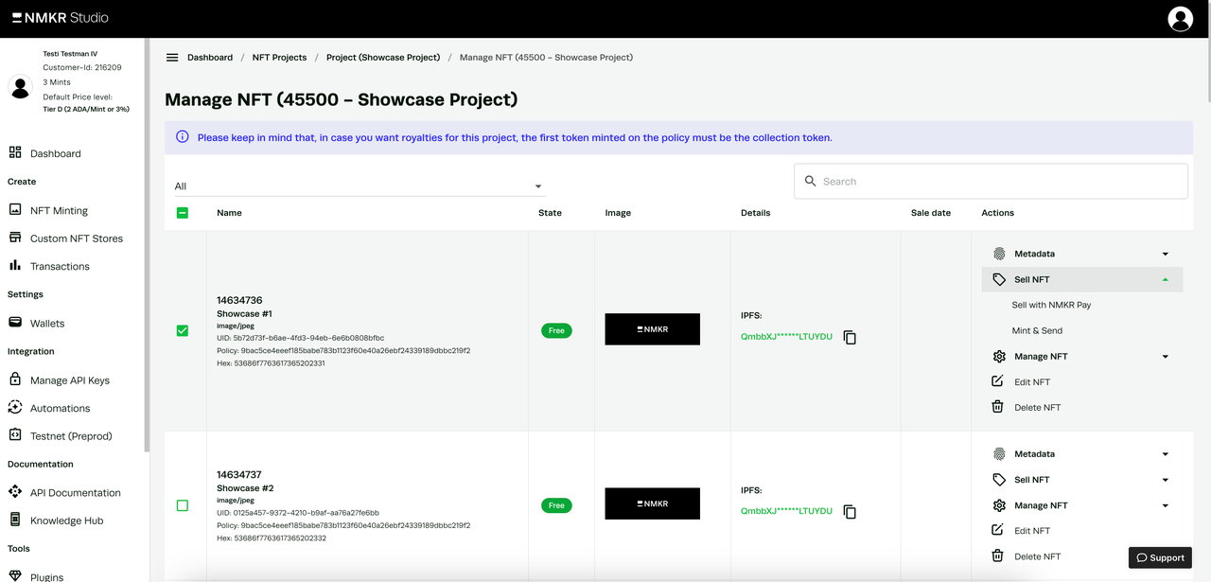This screenshot has width=1211, height=582.
Task: Click the Showcase #1 NMKR image thumbnail
Action: (x=653, y=329)
